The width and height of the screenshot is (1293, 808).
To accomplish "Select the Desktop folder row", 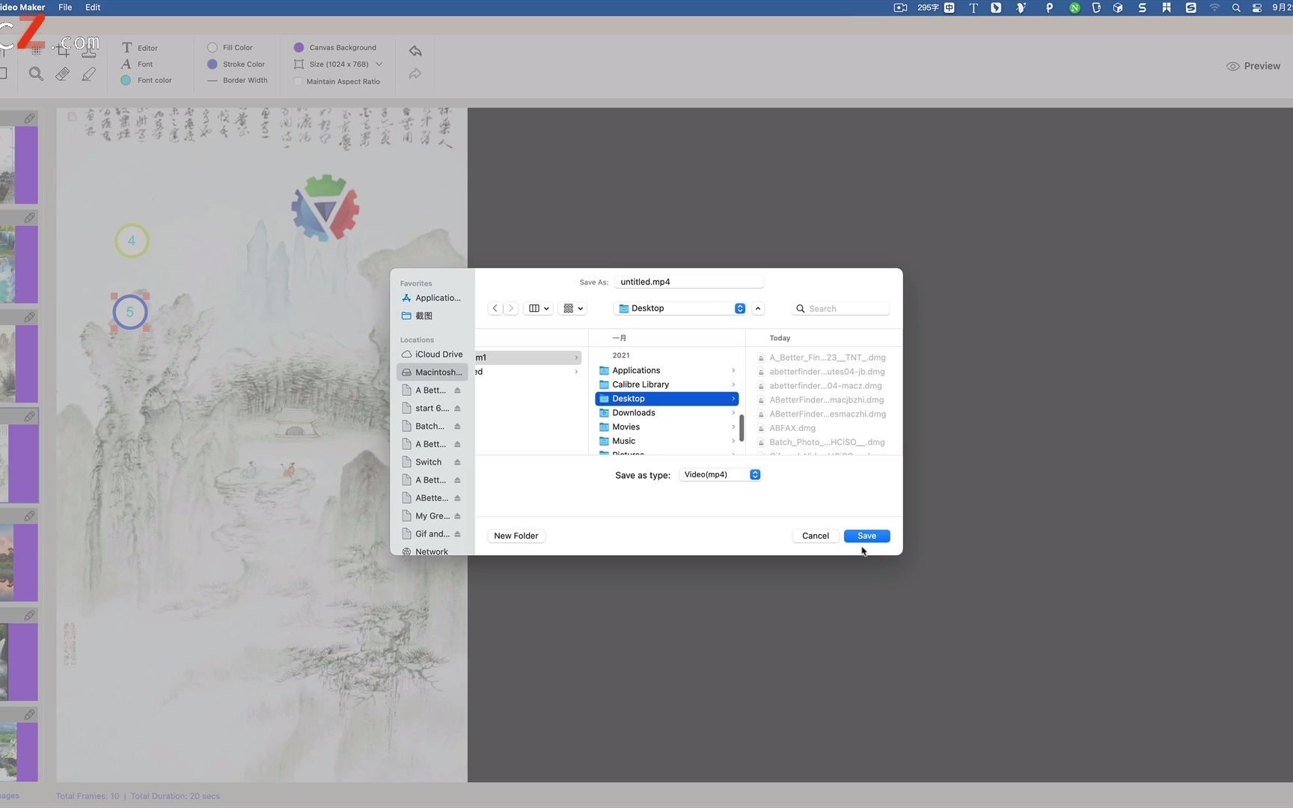I will [667, 399].
